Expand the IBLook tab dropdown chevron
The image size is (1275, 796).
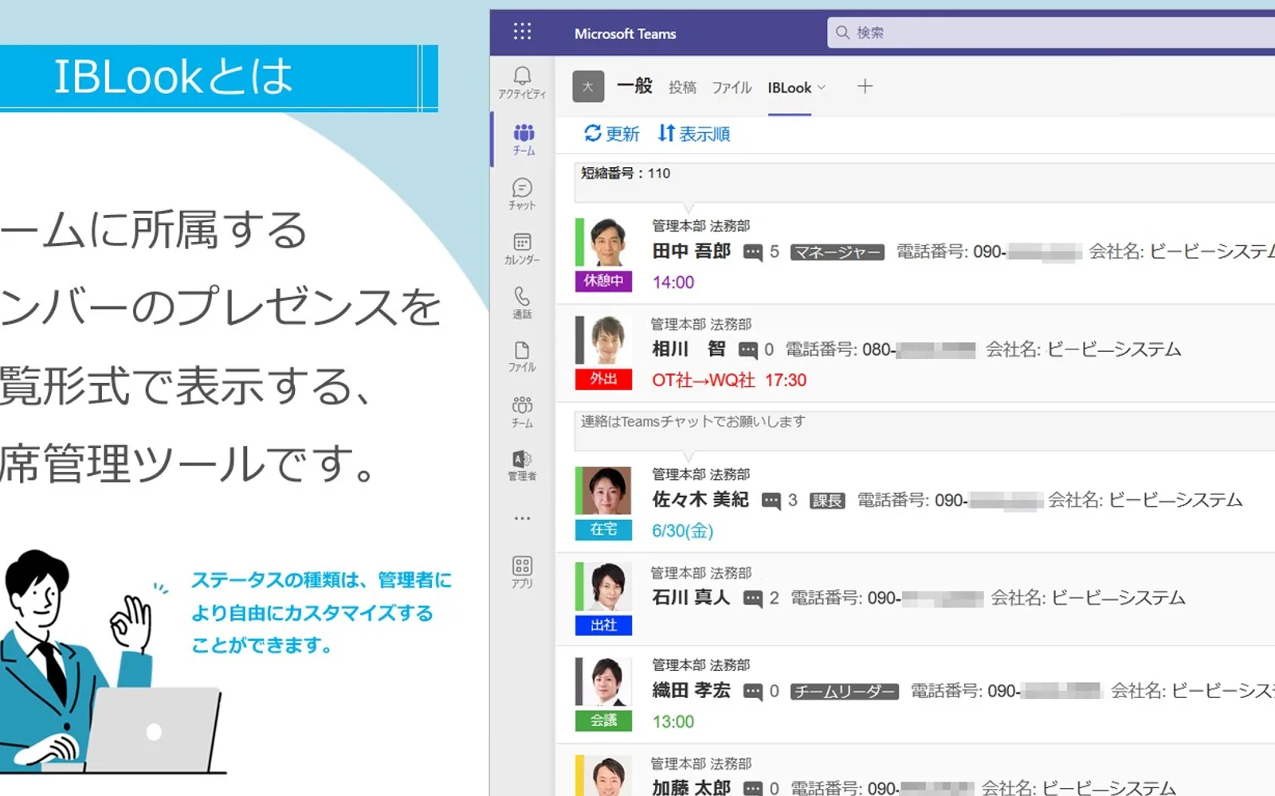coord(822,88)
